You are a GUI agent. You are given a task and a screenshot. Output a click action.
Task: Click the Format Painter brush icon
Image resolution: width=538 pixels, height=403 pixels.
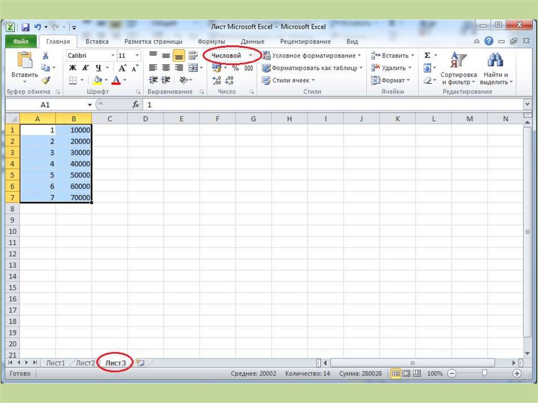pos(46,80)
